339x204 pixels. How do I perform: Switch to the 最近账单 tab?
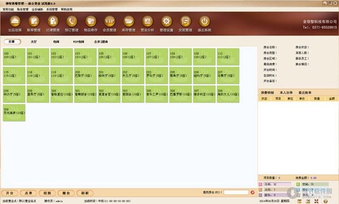pos(305,93)
